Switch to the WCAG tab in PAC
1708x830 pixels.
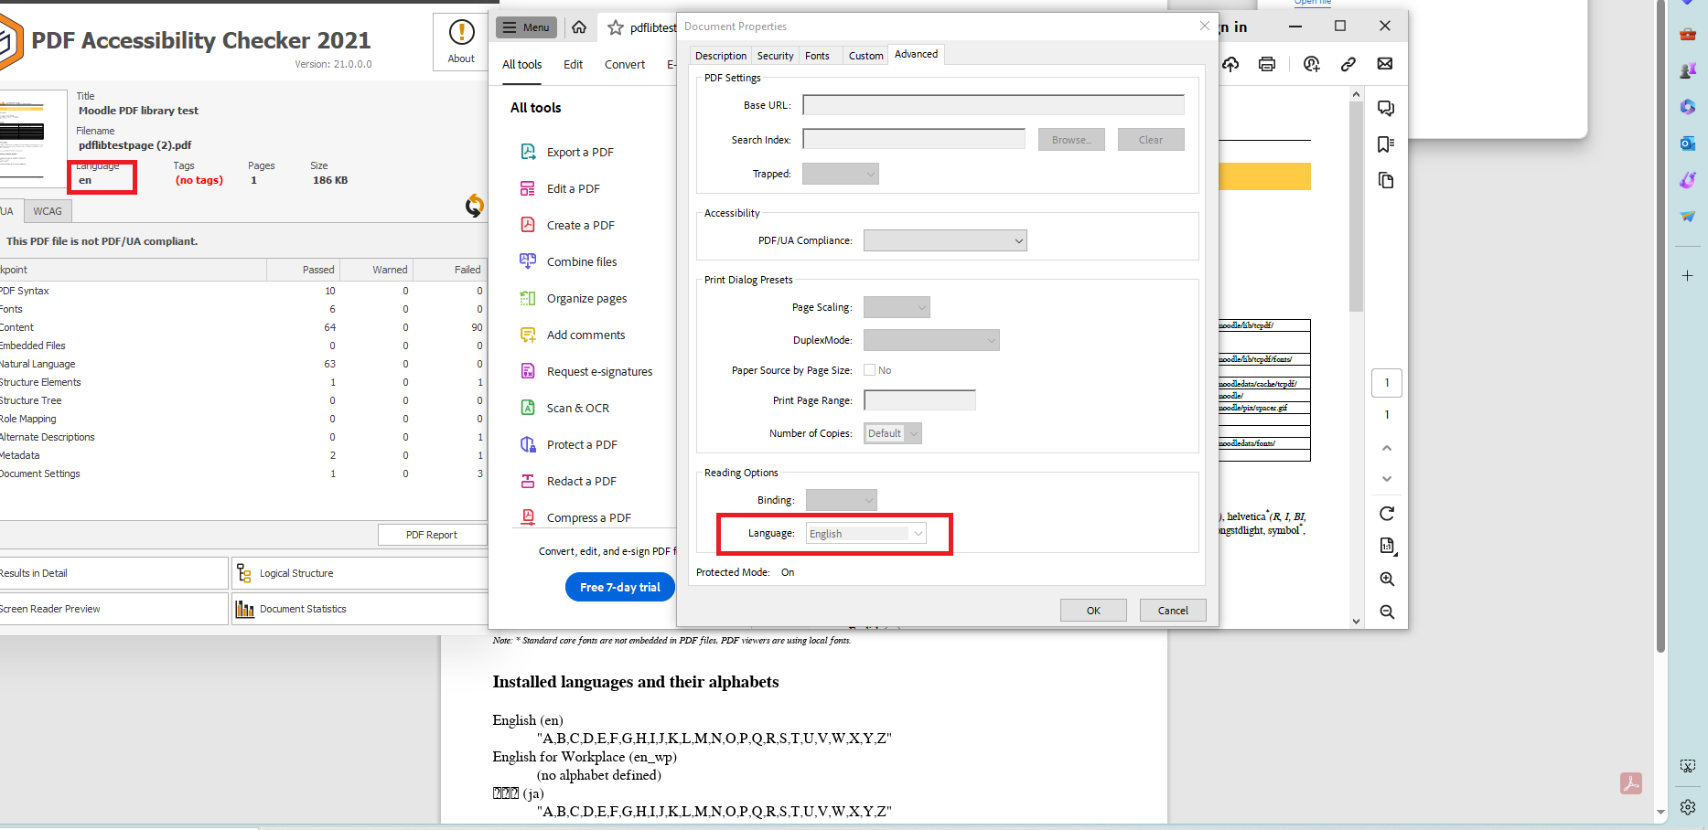48,211
